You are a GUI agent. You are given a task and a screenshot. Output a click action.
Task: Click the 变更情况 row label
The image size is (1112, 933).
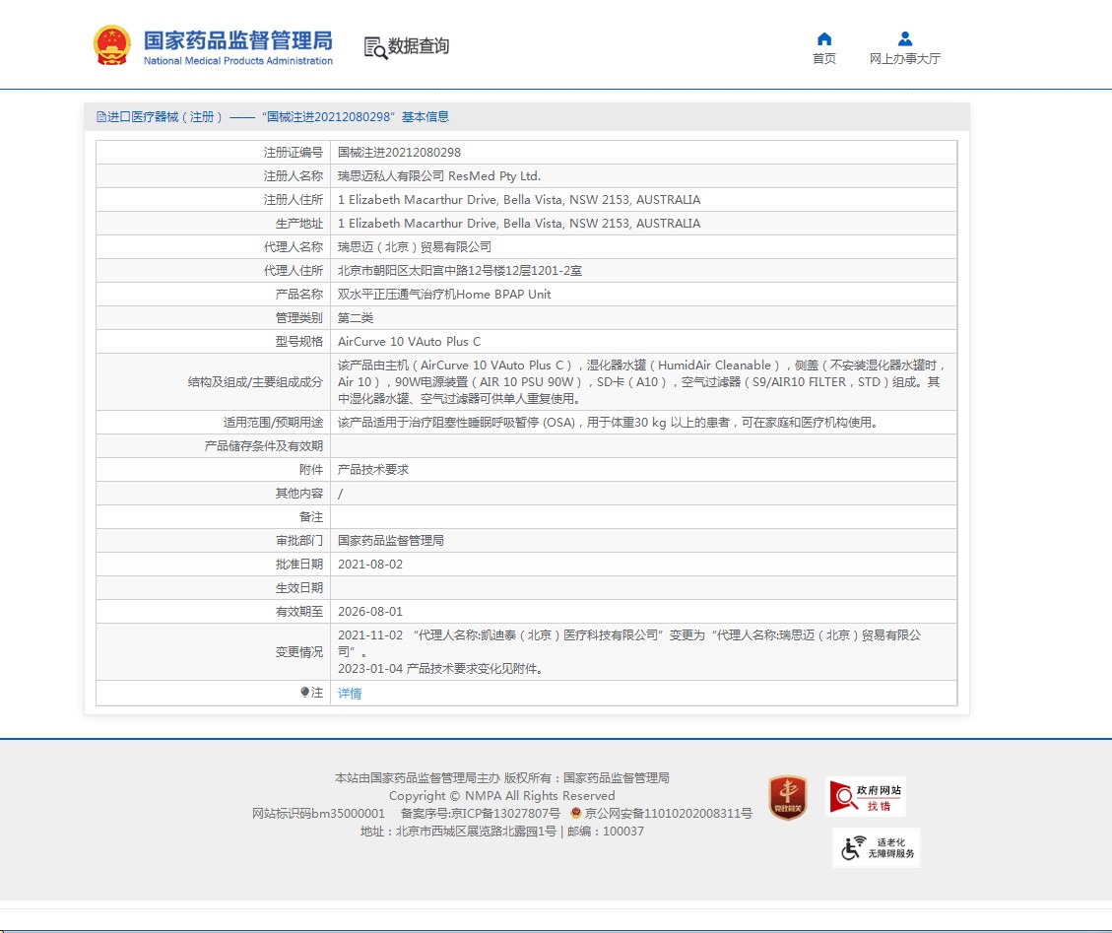(299, 652)
